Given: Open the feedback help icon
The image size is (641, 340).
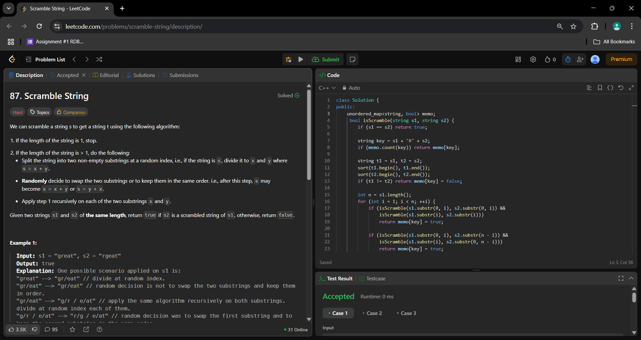Looking at the screenshot, I should (x=99, y=329).
